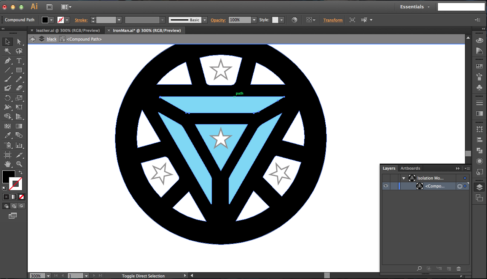Viewport: 487px width, 279px height.
Task: Pick the Eyedropper tool
Action: 8,135
